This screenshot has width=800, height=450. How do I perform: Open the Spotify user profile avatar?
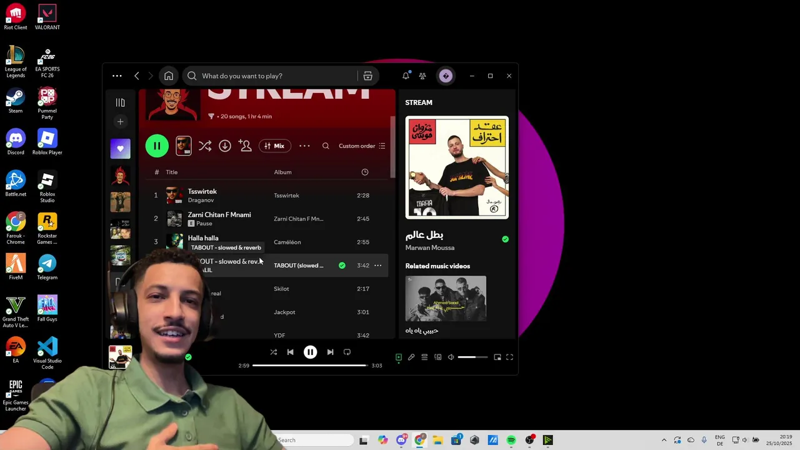click(x=446, y=76)
